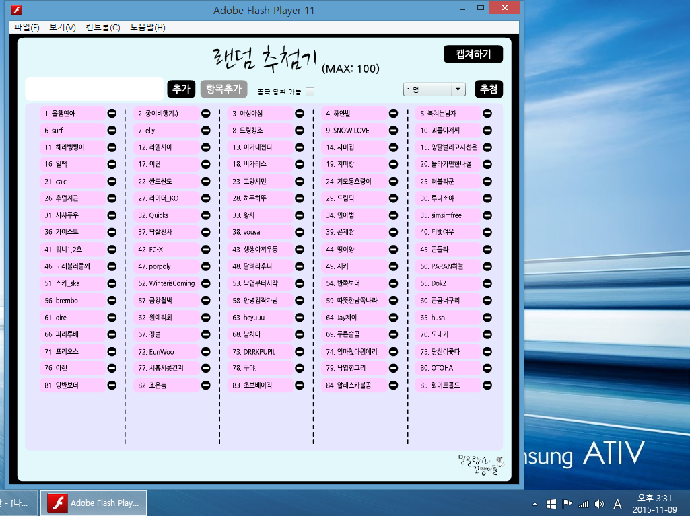
Task: Click the minus icon next to 55. Dok2
Action: tap(487, 283)
